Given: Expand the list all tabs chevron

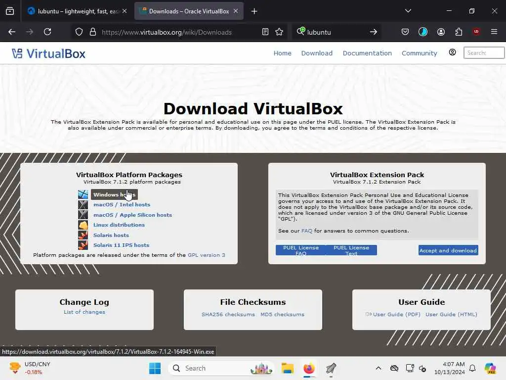Looking at the screenshot, I should point(408,11).
